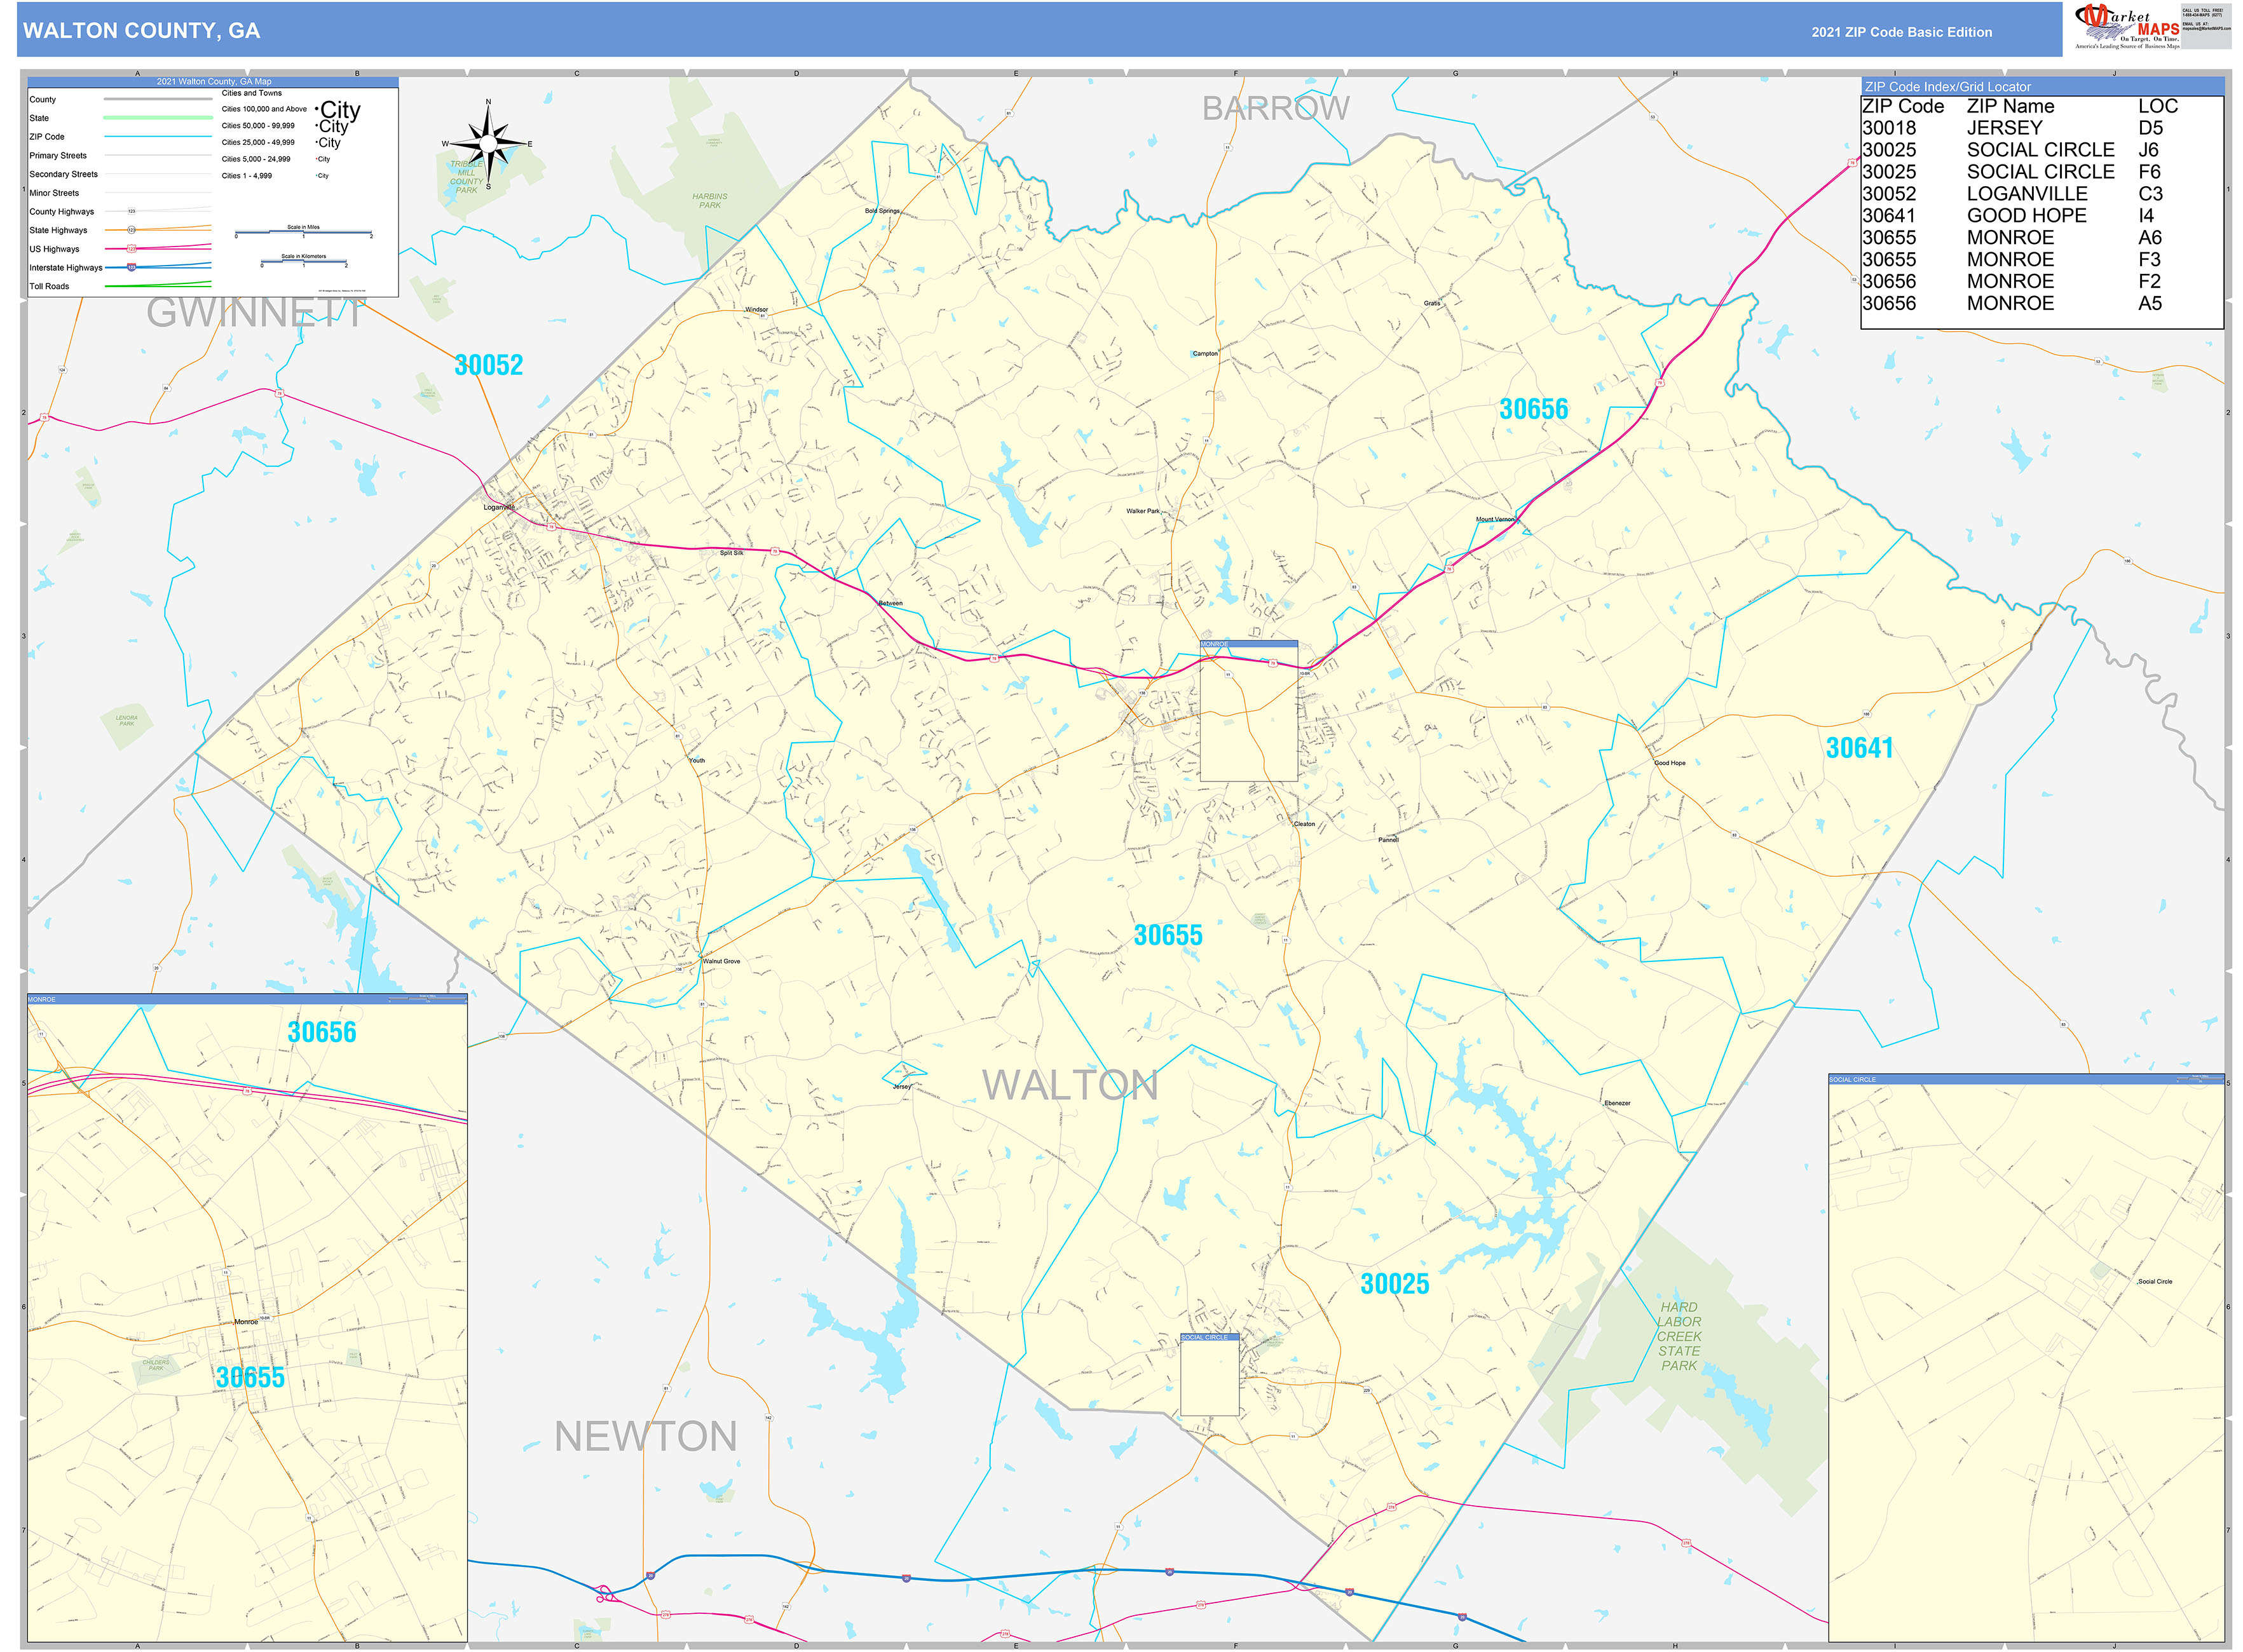
Task: Click "Toll Roads" legend entry
Action: (x=49, y=286)
